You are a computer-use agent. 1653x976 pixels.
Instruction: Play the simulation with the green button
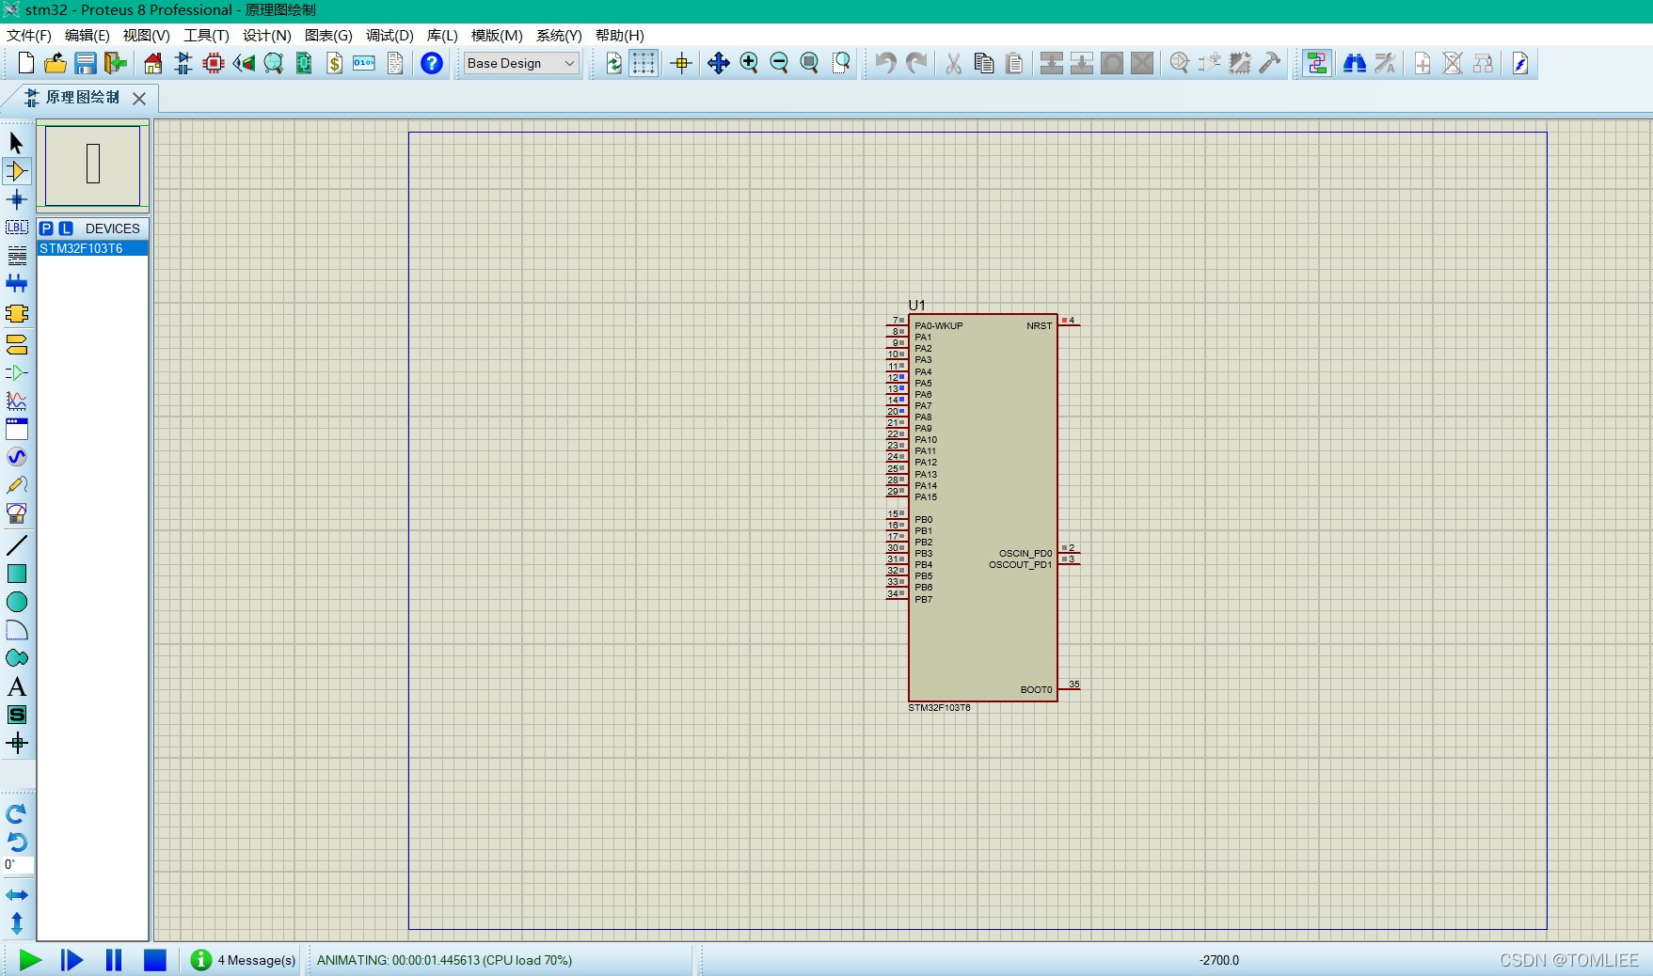tap(30, 960)
